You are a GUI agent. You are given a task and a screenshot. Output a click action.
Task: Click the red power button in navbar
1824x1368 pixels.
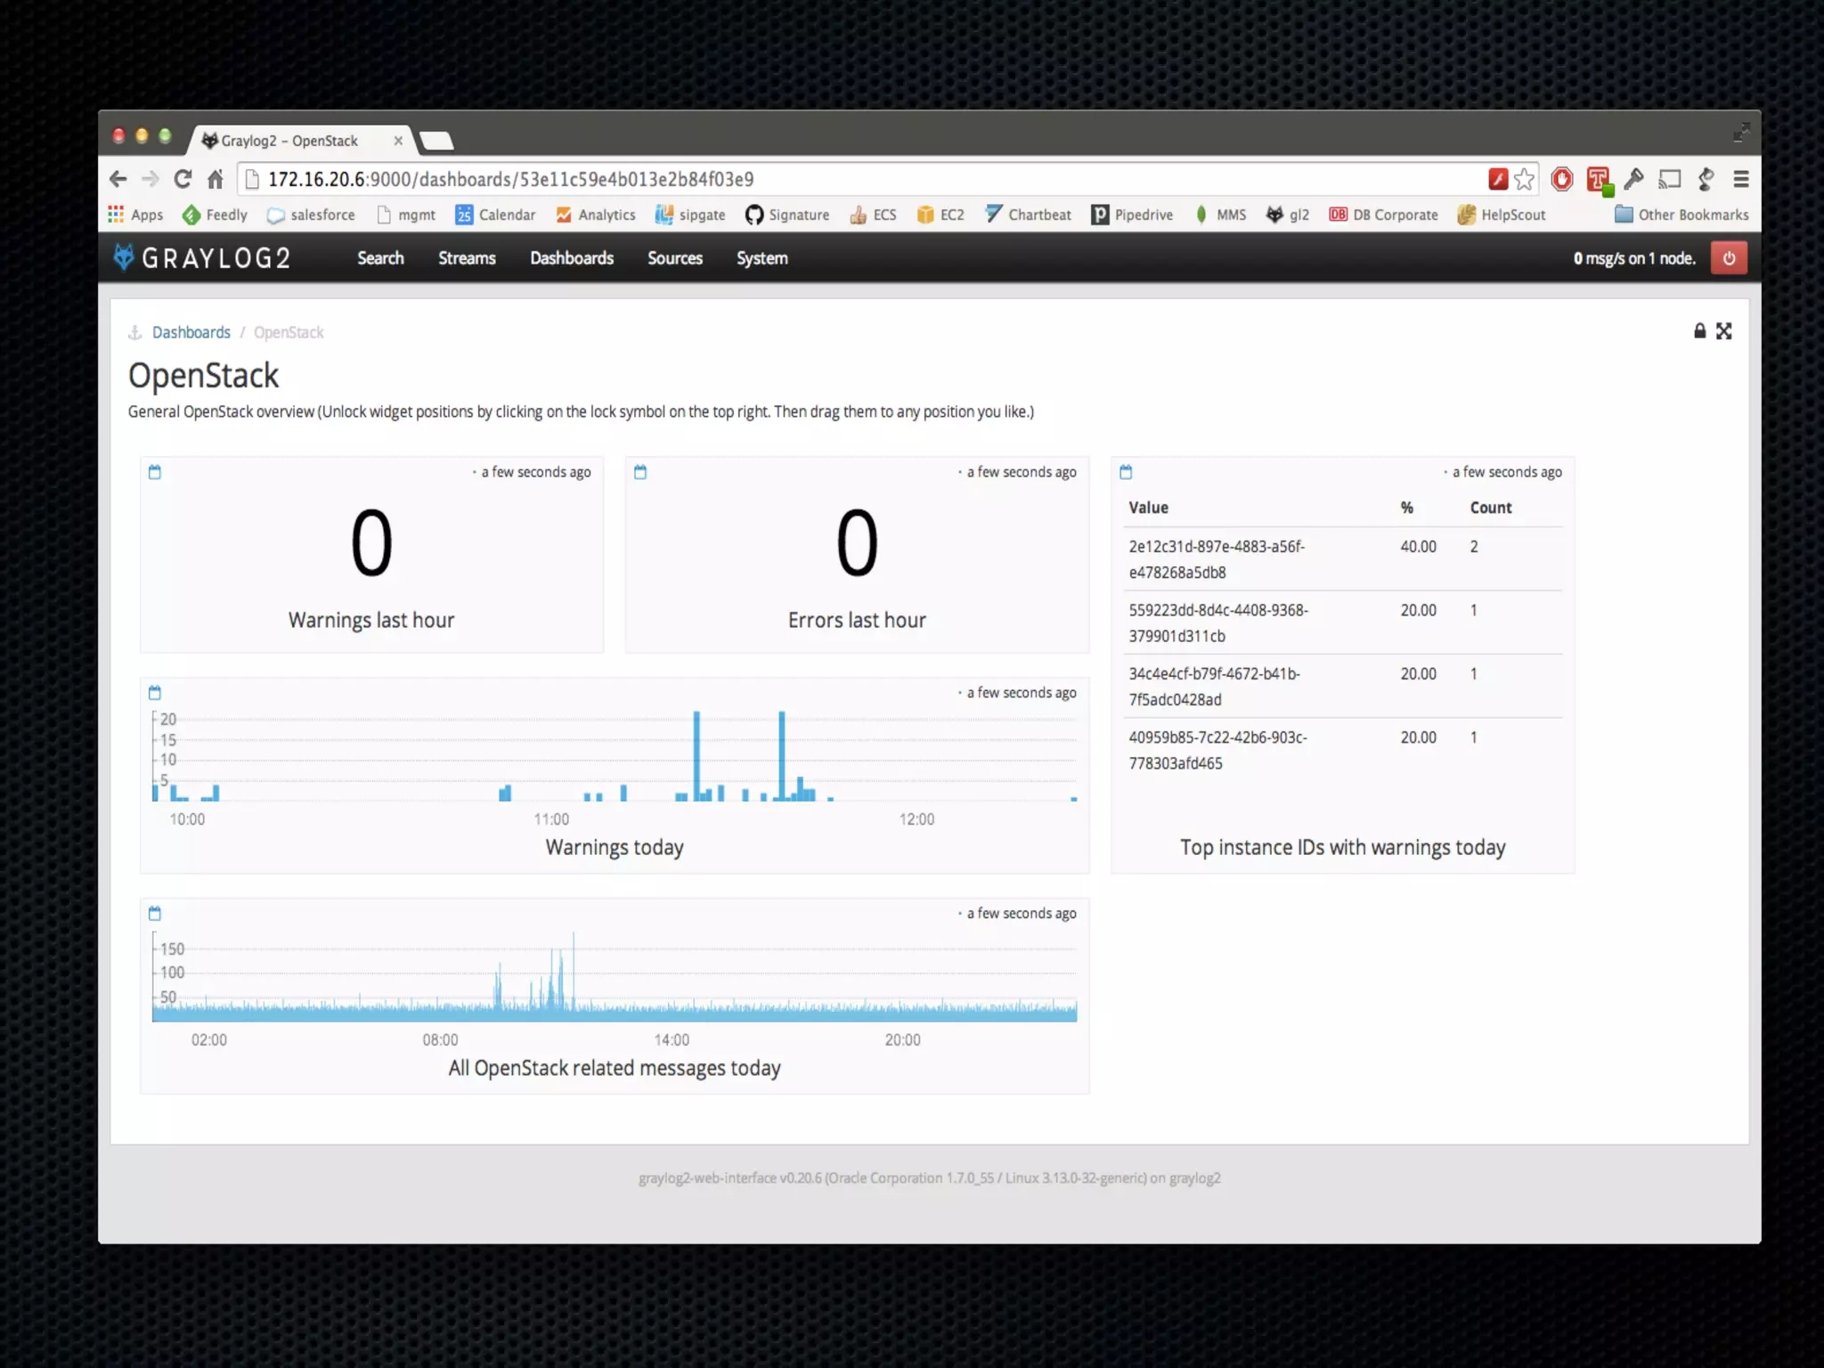coord(1729,258)
